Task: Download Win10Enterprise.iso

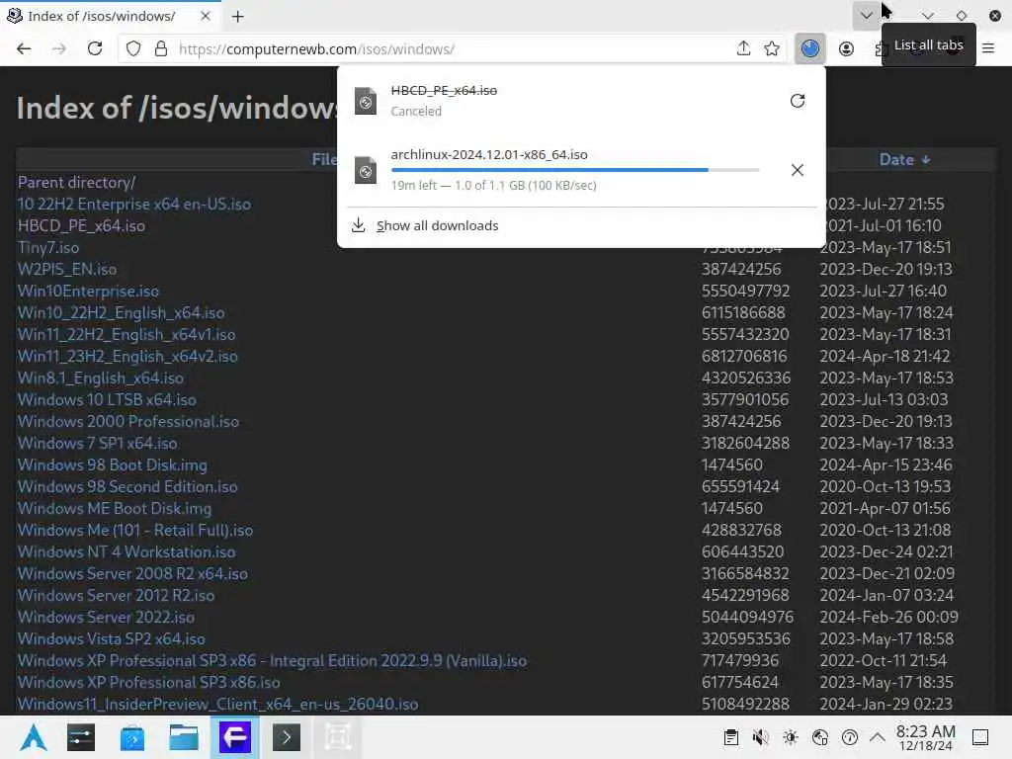Action: pyautogui.click(x=88, y=292)
